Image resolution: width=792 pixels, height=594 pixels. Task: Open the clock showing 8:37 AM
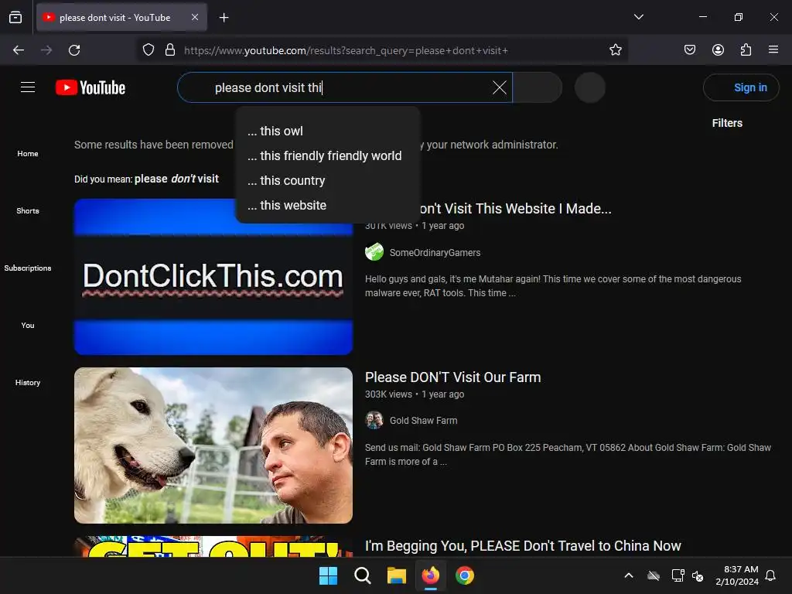click(x=737, y=575)
